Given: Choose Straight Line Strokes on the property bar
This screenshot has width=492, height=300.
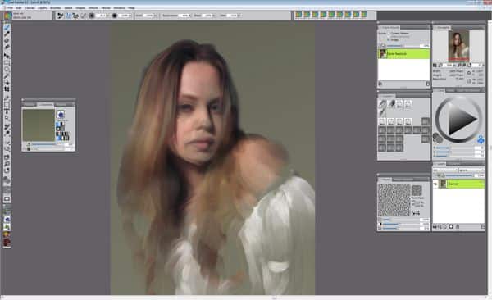Looking at the screenshot, I should pos(75,16).
